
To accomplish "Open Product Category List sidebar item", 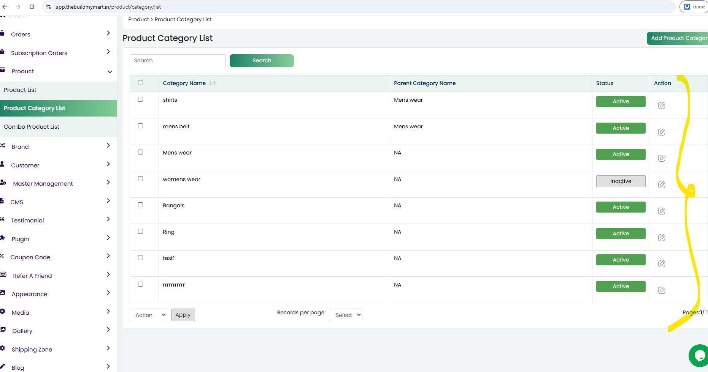I will [59, 108].
